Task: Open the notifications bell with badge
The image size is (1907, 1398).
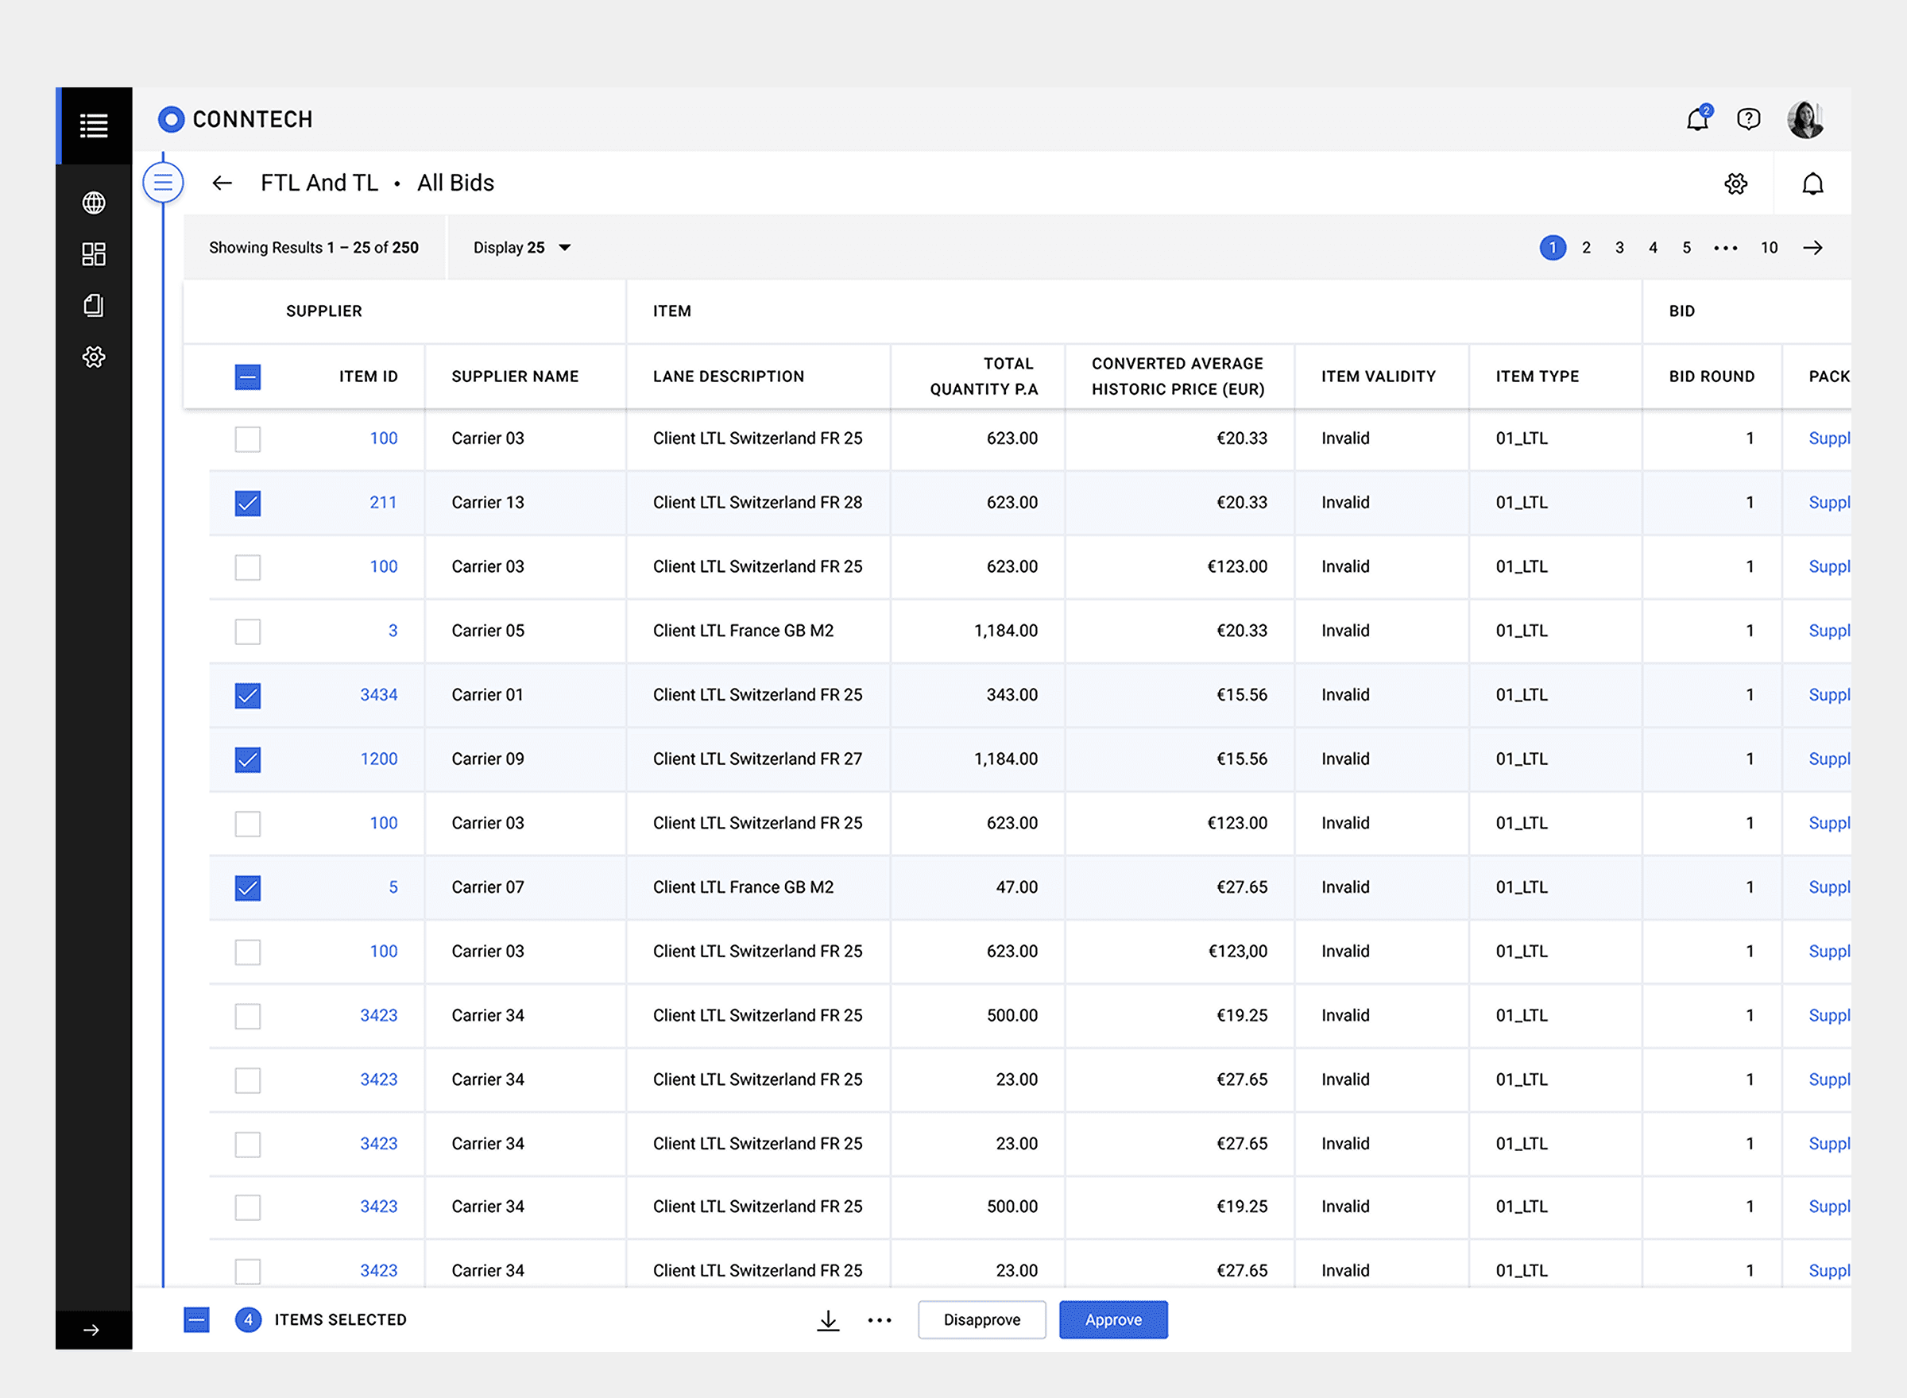Action: pos(1696,119)
